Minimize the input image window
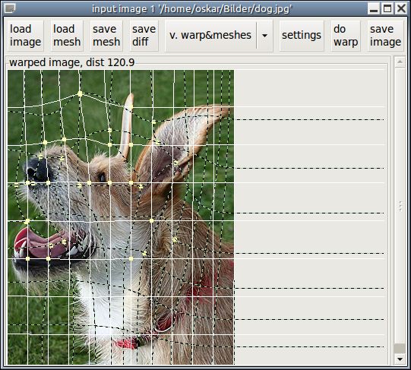411x370 pixels. (x=374, y=8)
